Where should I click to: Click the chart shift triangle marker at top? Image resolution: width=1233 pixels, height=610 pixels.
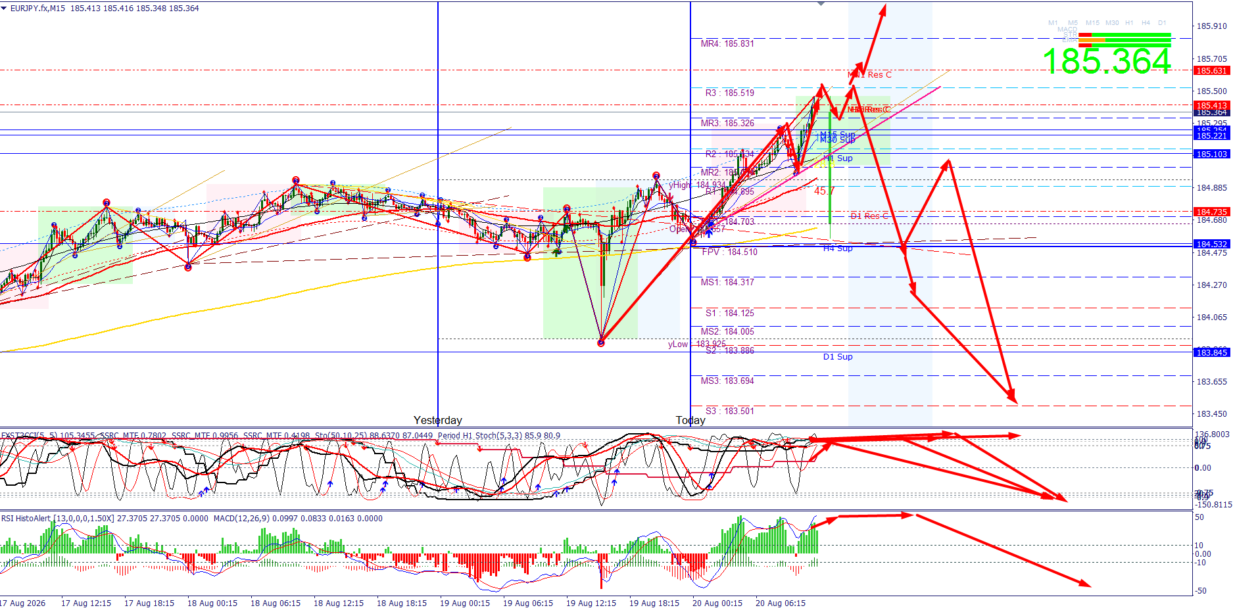pos(821,4)
